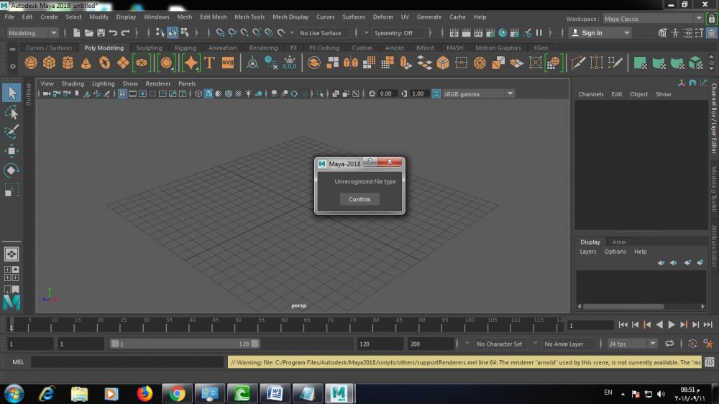
Task: Pick the Lasso select tool
Action: (x=12, y=112)
